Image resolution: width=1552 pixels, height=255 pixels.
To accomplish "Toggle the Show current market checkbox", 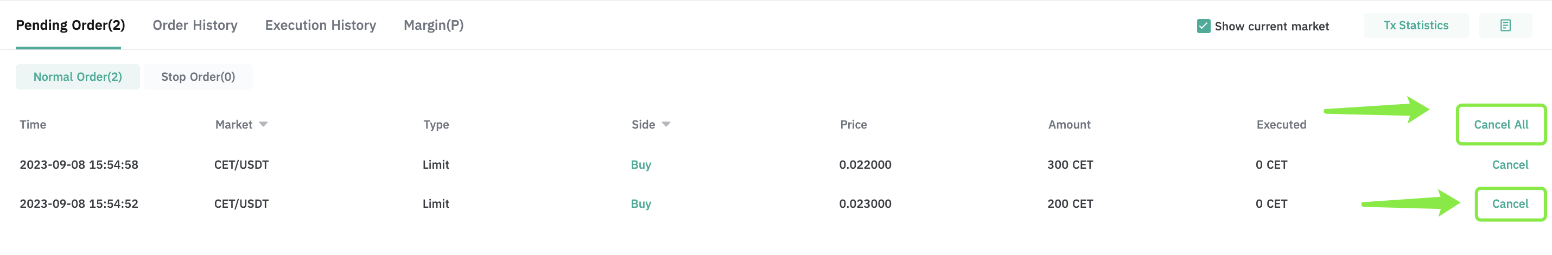I will coord(1203,26).
